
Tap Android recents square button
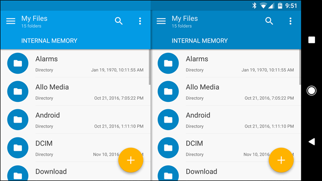pos(312,40)
